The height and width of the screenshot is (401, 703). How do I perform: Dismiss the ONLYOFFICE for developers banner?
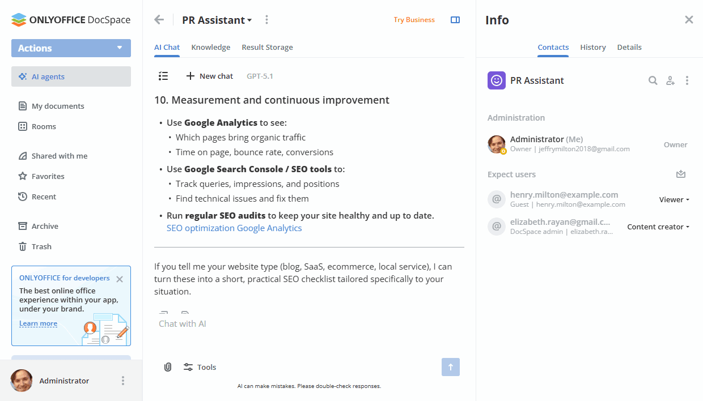(120, 279)
